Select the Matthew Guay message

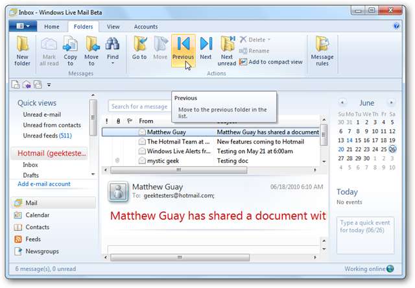tap(211, 132)
